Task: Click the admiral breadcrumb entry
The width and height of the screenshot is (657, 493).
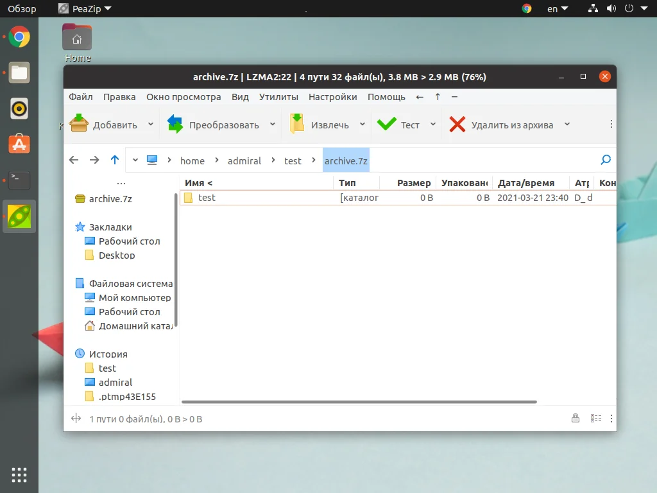Action: pos(244,160)
